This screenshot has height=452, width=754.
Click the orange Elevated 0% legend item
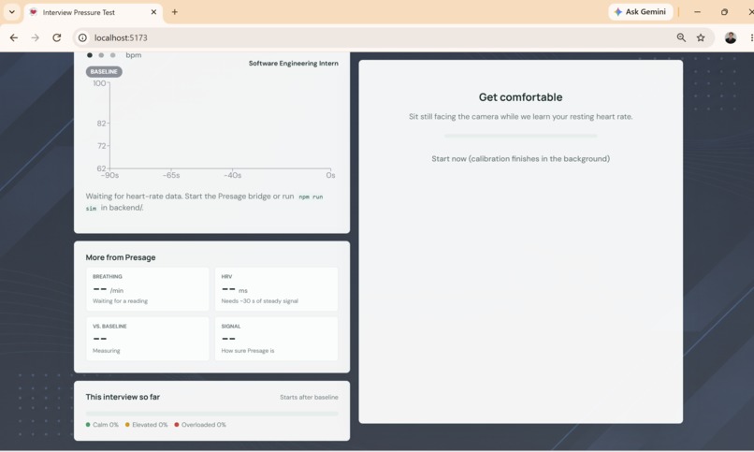146,425
